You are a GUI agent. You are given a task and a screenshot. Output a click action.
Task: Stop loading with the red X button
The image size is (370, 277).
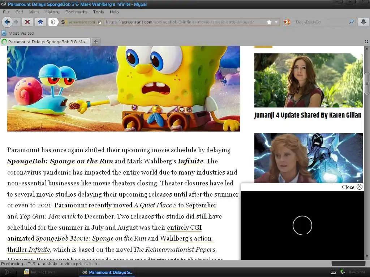(27, 22)
